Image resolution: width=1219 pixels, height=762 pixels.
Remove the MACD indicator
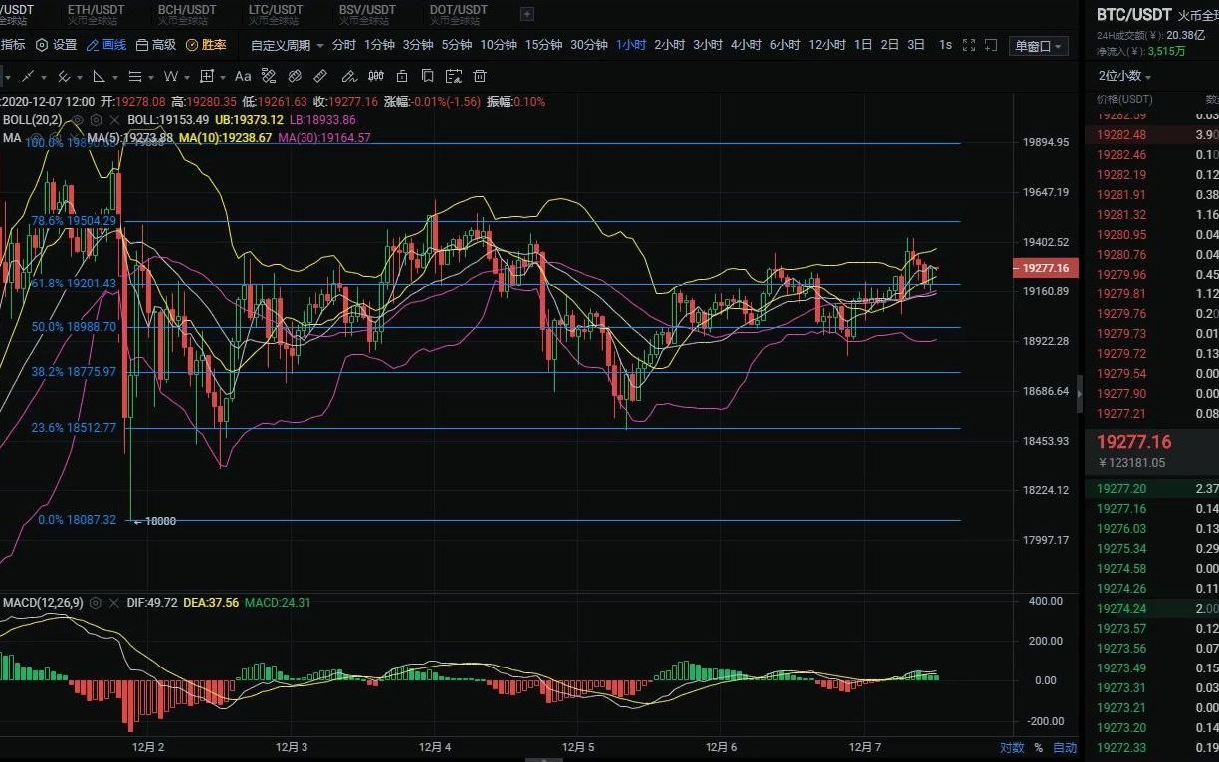click(x=113, y=603)
